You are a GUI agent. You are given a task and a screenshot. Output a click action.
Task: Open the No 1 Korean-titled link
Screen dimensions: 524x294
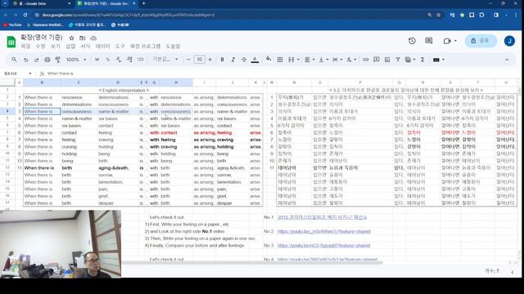click(x=322, y=217)
